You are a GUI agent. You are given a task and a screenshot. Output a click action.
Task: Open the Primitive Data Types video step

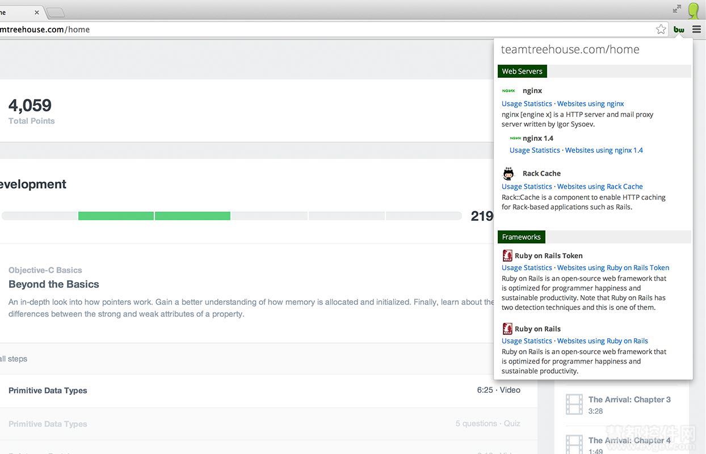click(48, 390)
